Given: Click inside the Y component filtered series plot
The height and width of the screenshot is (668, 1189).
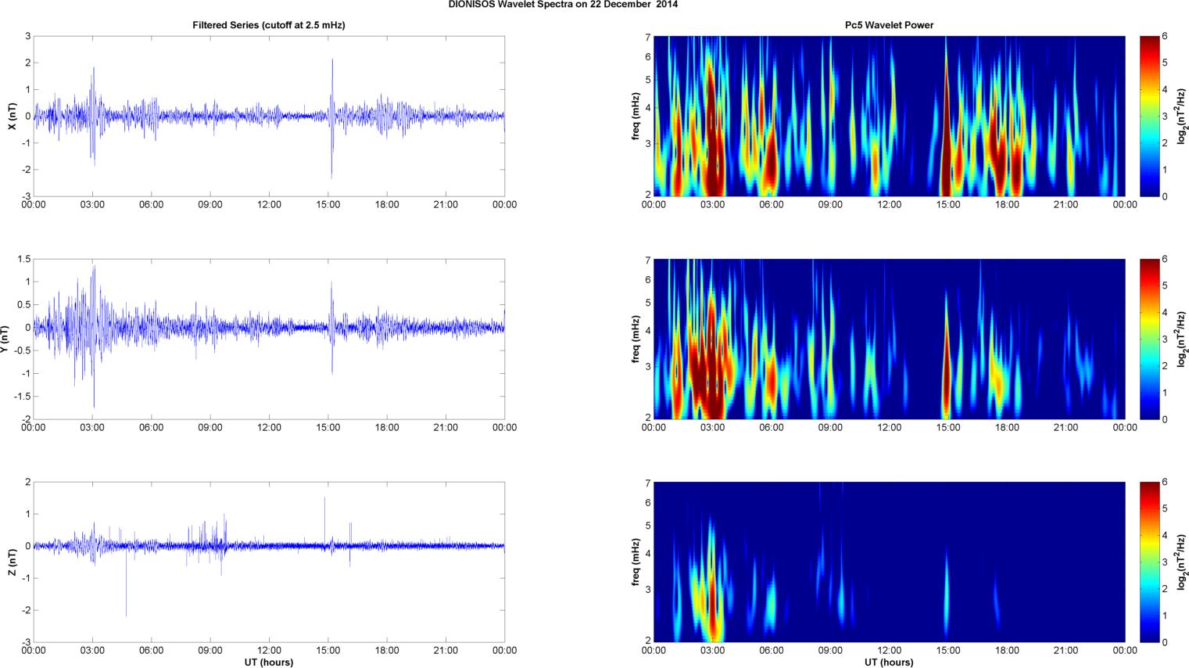Looking at the screenshot, I should 269,339.
